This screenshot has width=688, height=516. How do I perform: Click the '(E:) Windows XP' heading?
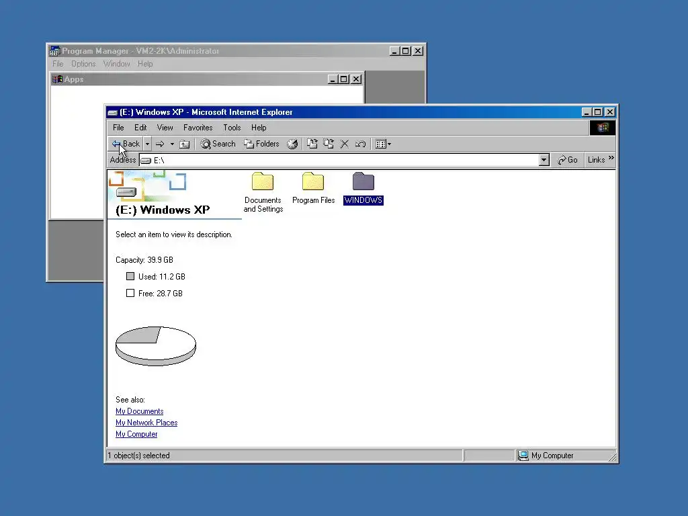point(163,210)
